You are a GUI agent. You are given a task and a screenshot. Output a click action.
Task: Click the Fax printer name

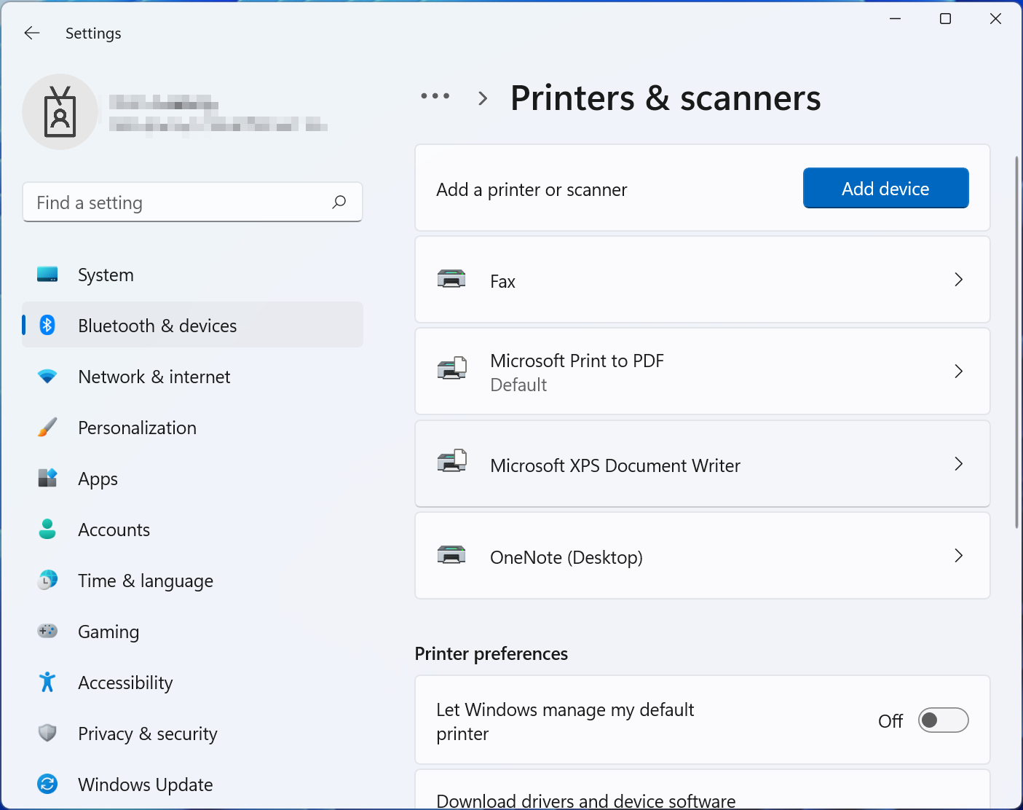pyautogui.click(x=502, y=281)
